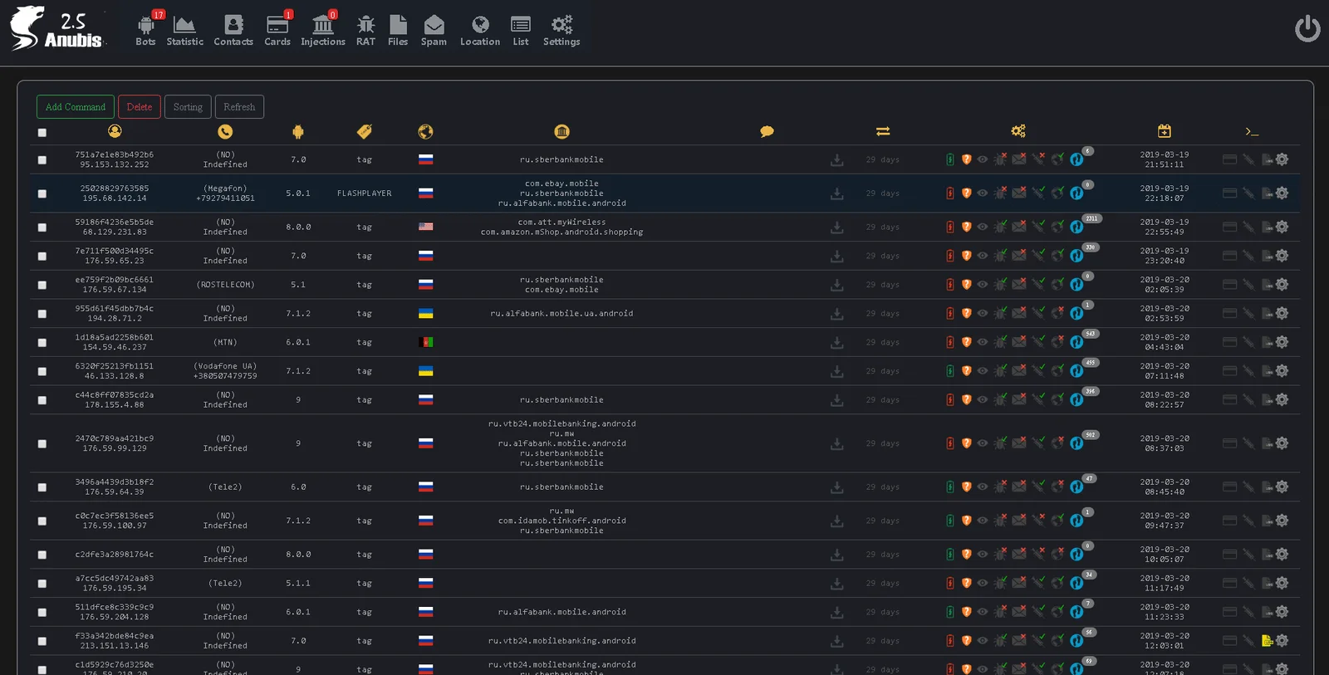Click the FLASHPLAYER tag cell
The height and width of the screenshot is (675, 1329).
(365, 193)
